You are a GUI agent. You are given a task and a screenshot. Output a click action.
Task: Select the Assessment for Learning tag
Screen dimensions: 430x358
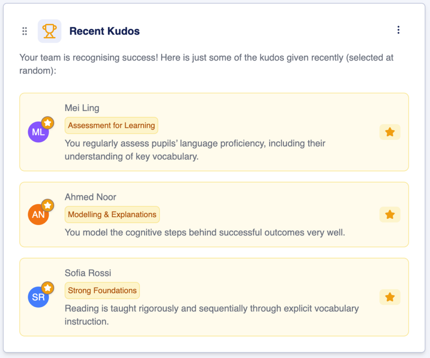[111, 125]
